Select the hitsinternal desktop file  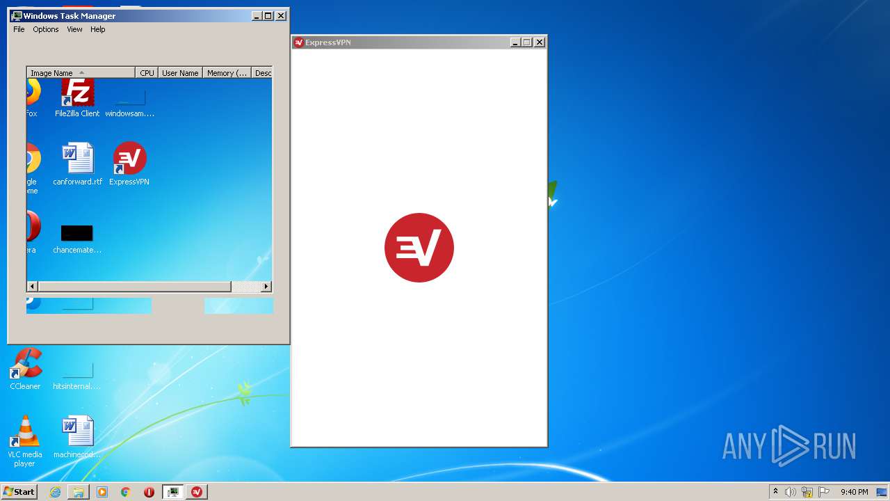77,376
